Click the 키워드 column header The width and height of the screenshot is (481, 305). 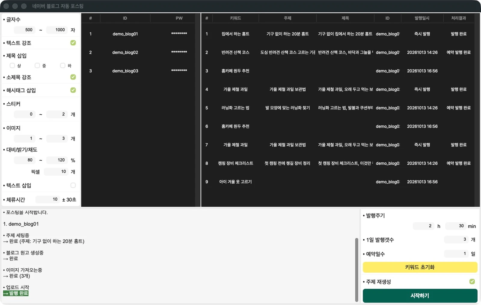click(x=235, y=18)
